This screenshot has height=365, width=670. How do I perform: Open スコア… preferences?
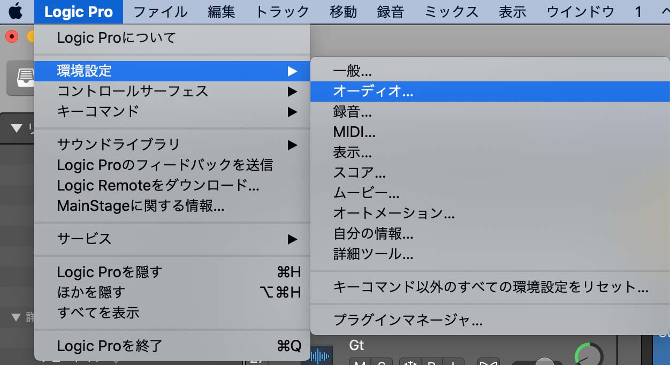tap(490, 172)
